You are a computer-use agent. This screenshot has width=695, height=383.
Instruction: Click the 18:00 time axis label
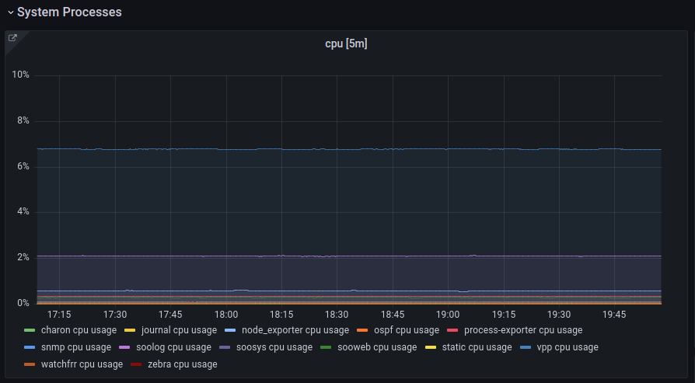(x=226, y=315)
